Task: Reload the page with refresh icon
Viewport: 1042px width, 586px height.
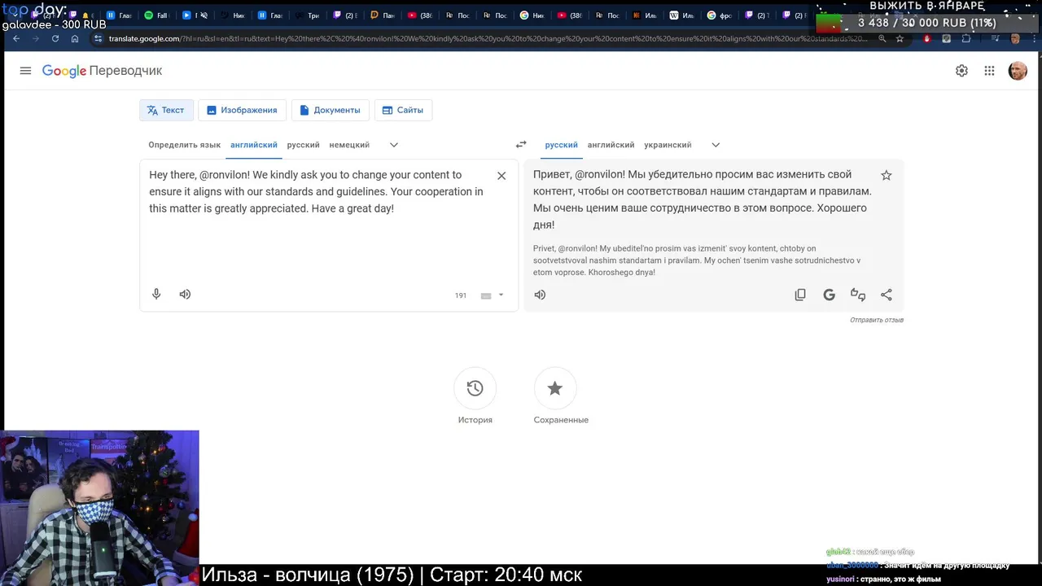Action: pos(55,38)
